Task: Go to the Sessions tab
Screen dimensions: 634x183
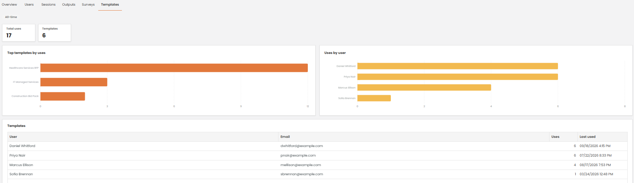Action: pyautogui.click(x=48, y=5)
